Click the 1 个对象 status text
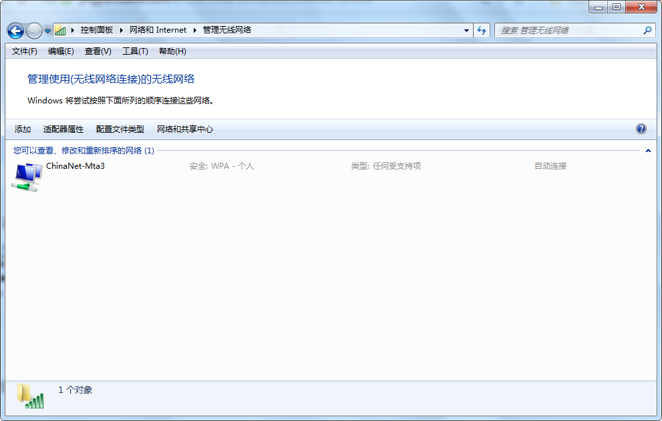This screenshot has height=421, width=662. [75, 390]
